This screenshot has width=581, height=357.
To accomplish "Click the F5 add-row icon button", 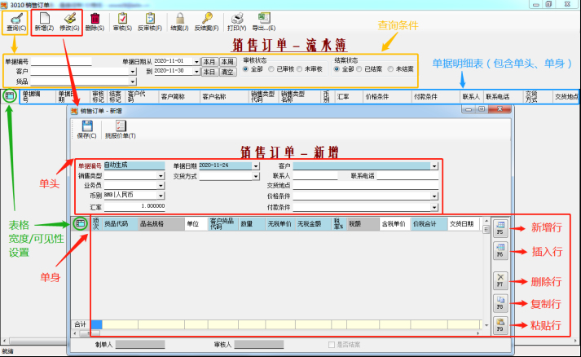I will (501, 227).
